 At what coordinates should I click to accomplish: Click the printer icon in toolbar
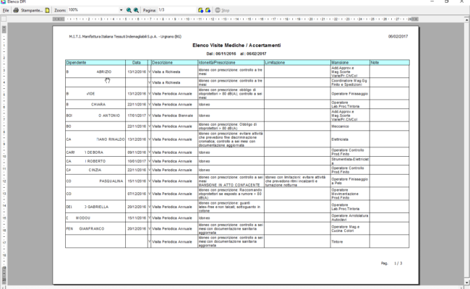click(16, 10)
